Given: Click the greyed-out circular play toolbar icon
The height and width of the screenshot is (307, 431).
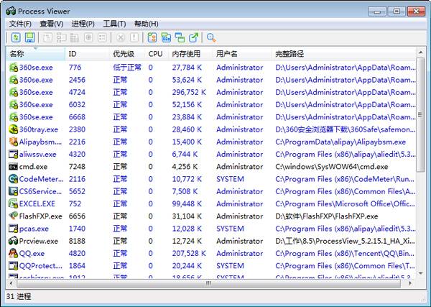Looking at the screenshot, I should tap(88, 37).
